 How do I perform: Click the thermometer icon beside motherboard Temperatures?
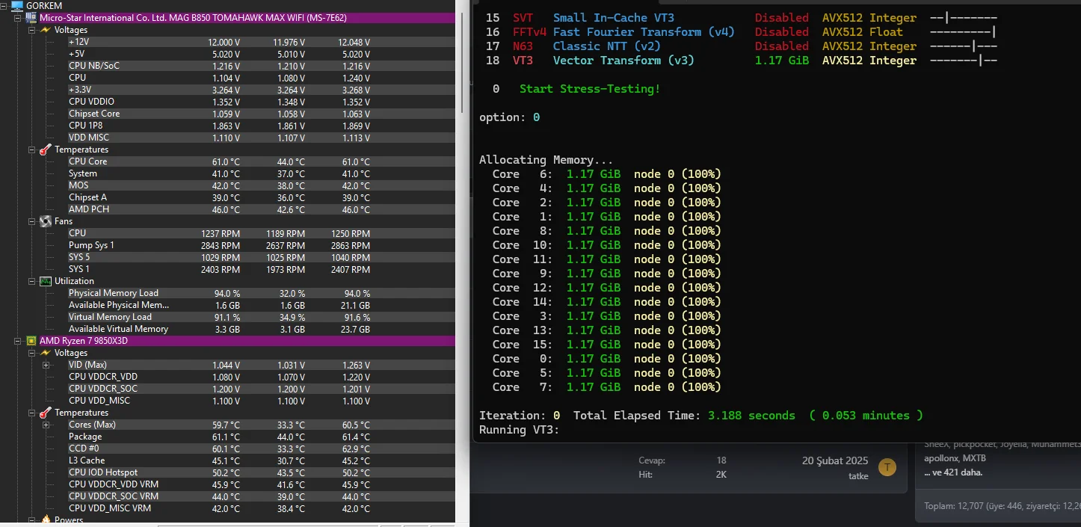tap(46, 150)
